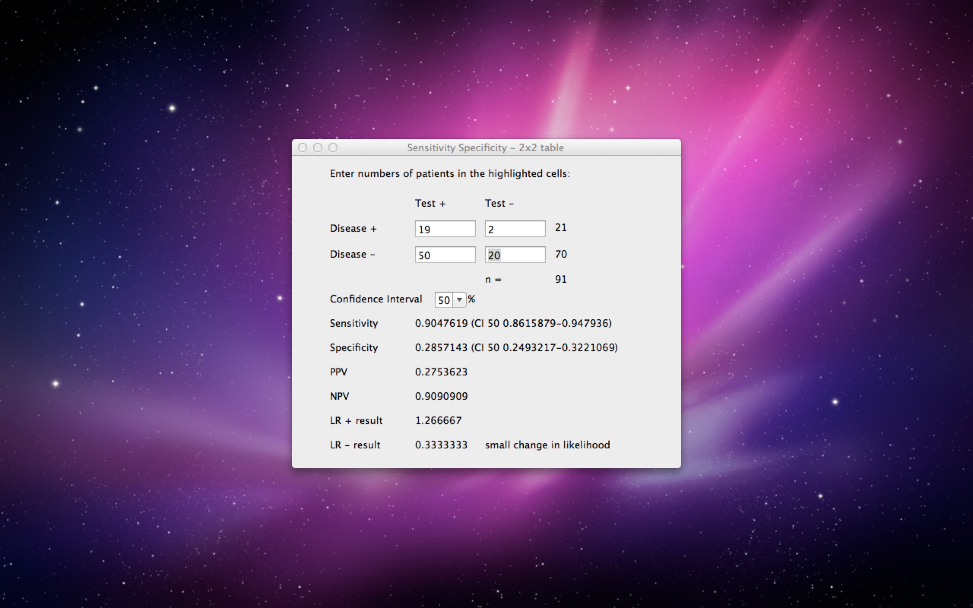The height and width of the screenshot is (608, 973).
Task: Click the Disease + row label
Action: point(353,228)
